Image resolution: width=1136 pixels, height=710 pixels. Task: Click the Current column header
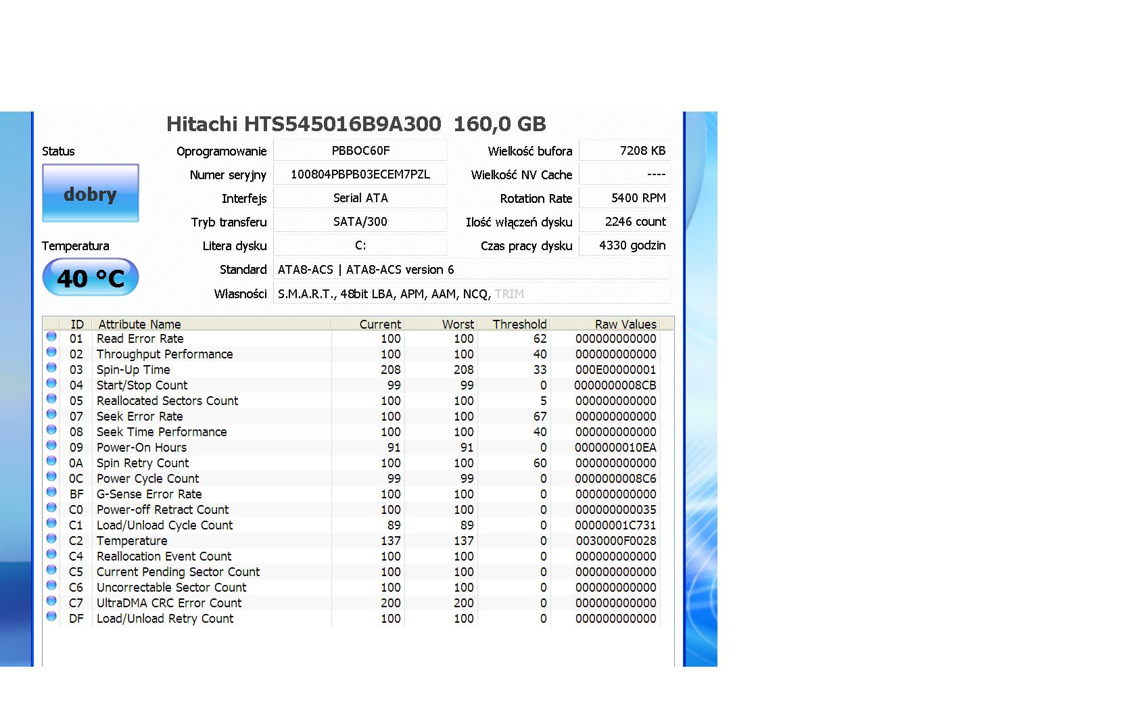368,324
